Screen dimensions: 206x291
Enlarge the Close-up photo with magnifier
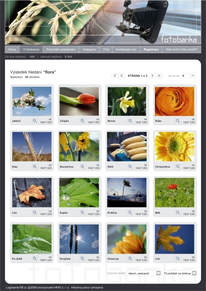(x=130, y=259)
